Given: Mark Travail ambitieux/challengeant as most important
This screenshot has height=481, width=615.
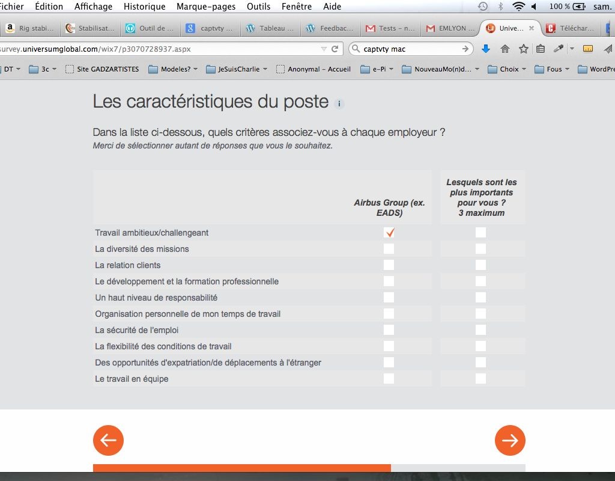Looking at the screenshot, I should (x=480, y=233).
